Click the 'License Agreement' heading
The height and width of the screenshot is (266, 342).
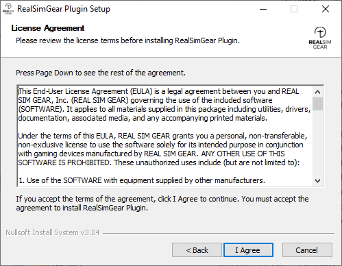48,28
